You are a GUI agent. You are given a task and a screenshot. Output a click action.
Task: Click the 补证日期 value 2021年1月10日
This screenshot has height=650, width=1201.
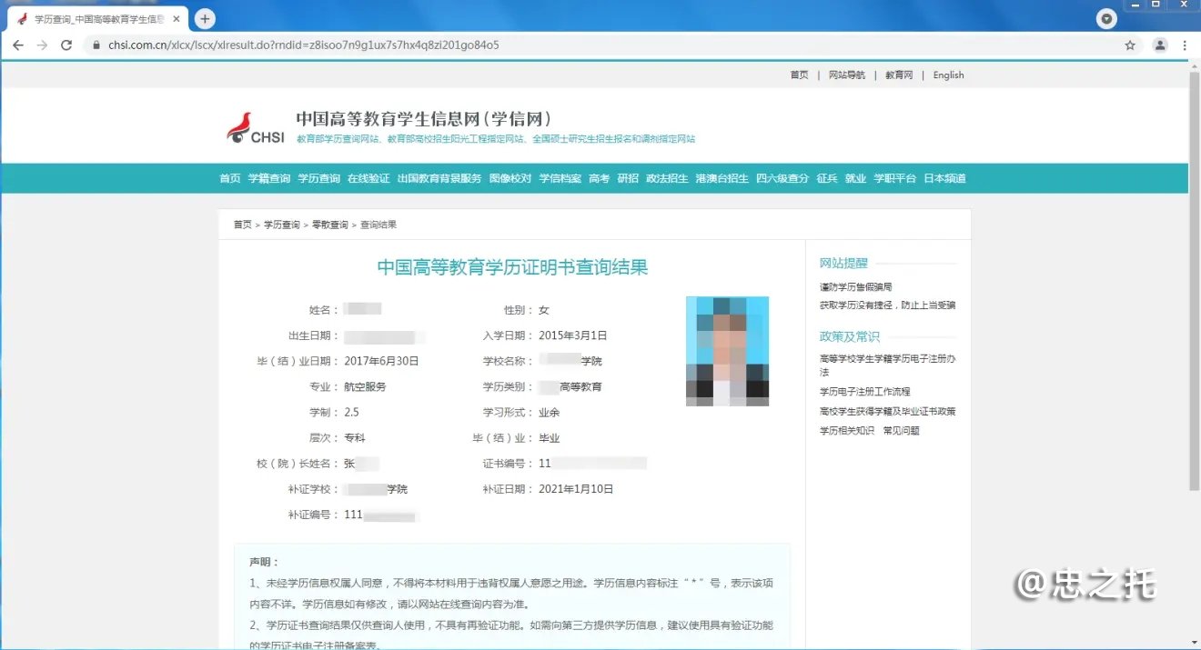[576, 489]
